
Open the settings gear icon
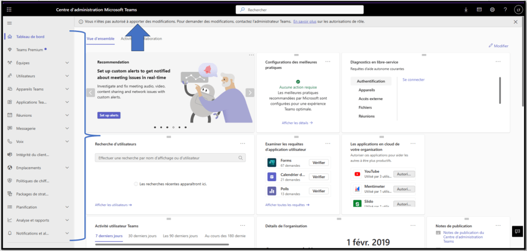[x=492, y=9]
